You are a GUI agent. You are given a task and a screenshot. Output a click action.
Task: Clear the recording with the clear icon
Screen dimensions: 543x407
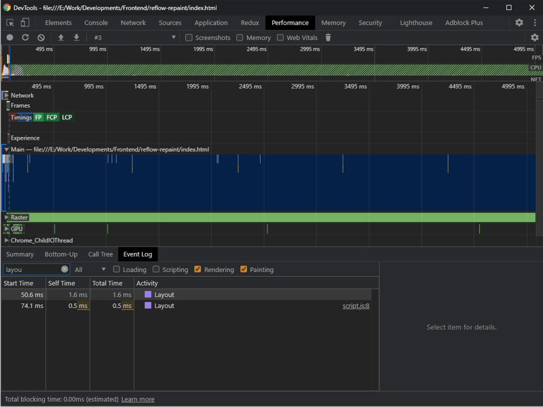pyautogui.click(x=41, y=37)
